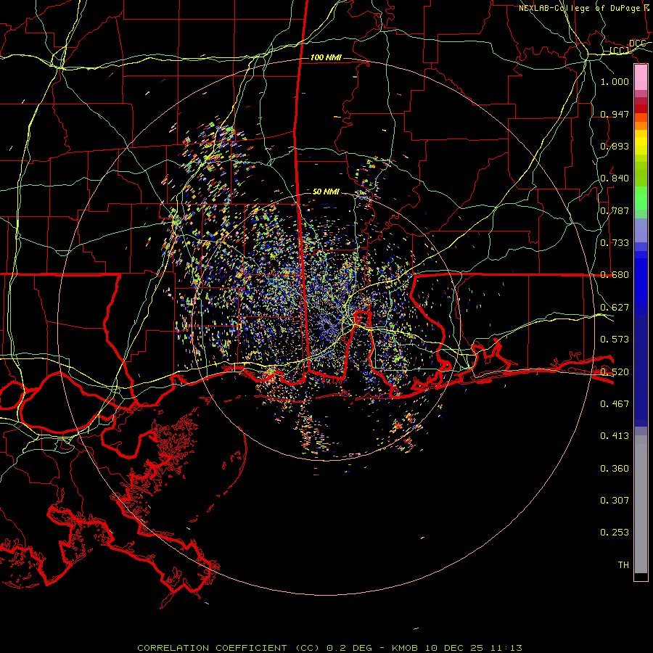This screenshot has height=653, width=653.
Task: Click the 0.573 legend value
Action: 615,340
